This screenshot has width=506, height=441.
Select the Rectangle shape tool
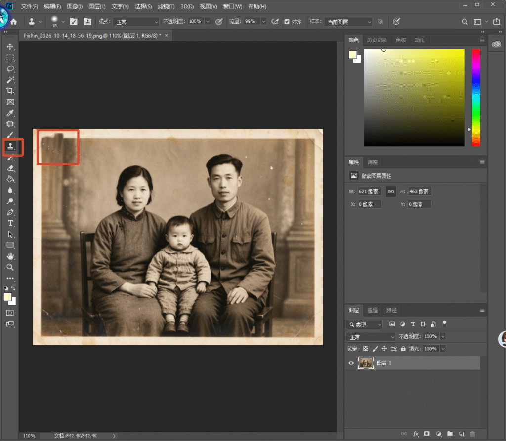click(x=10, y=245)
